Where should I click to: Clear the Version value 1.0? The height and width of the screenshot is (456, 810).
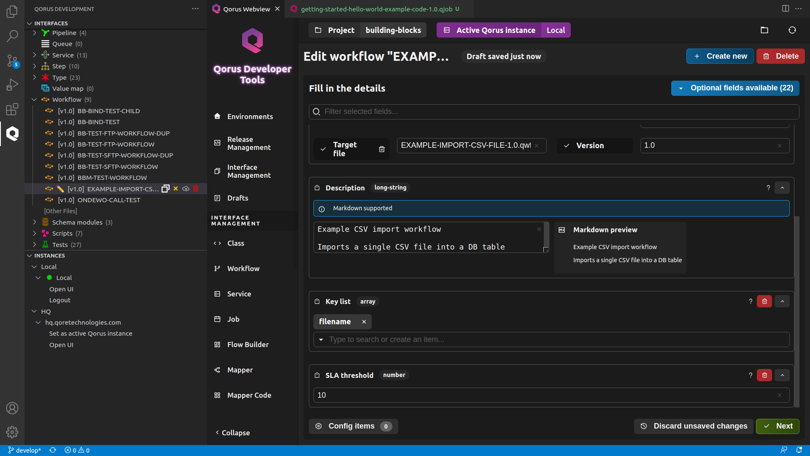click(x=780, y=146)
